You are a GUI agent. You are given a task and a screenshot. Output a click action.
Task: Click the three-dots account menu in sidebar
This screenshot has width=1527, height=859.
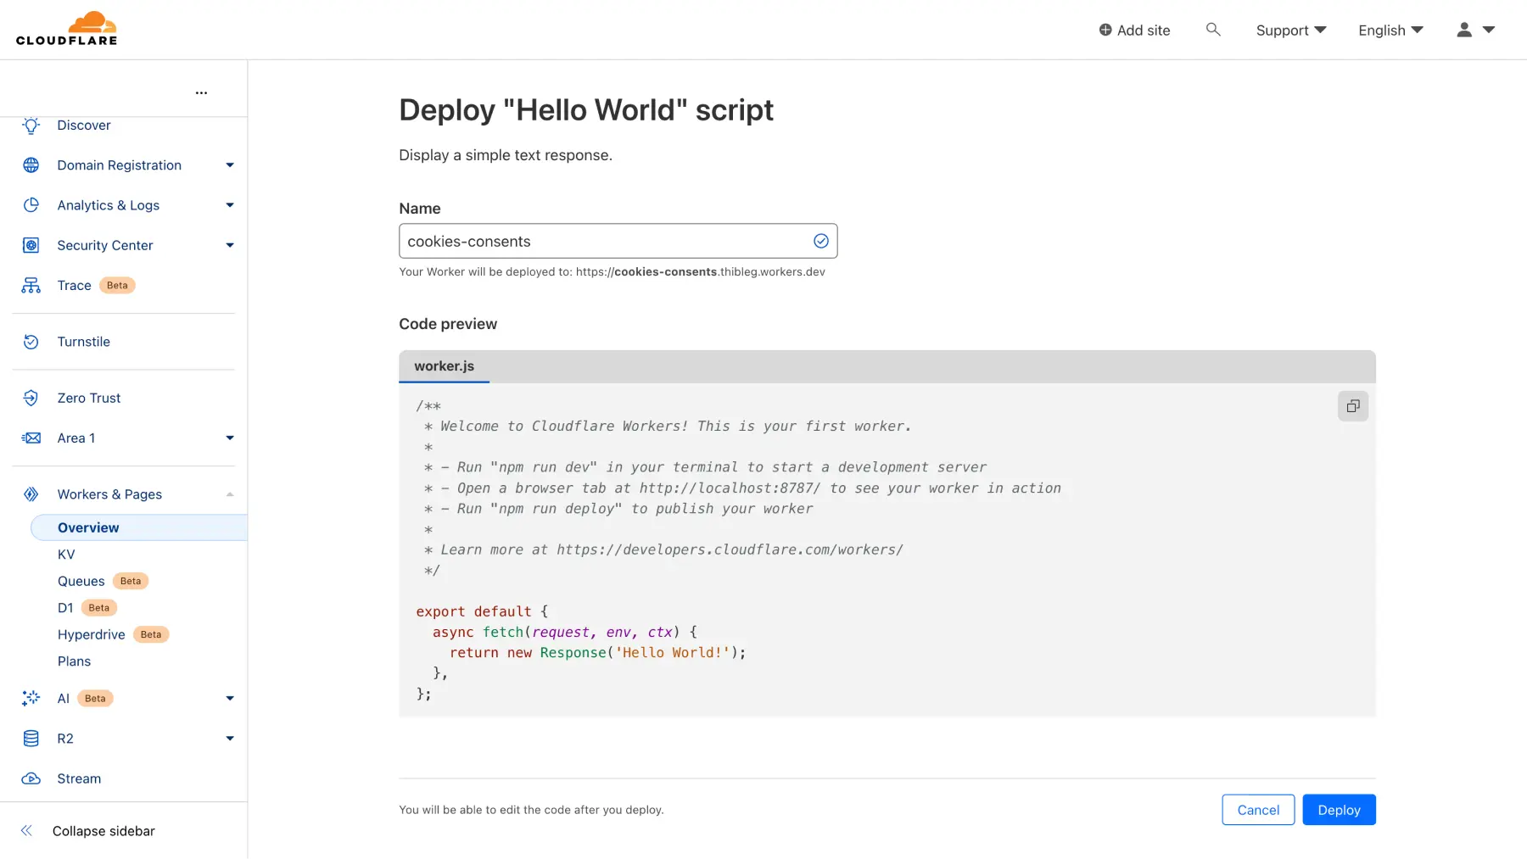(201, 92)
